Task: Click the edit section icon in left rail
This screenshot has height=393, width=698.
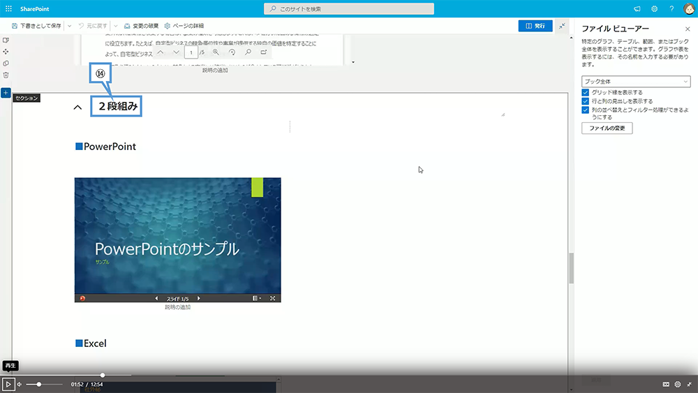Action: (6, 40)
